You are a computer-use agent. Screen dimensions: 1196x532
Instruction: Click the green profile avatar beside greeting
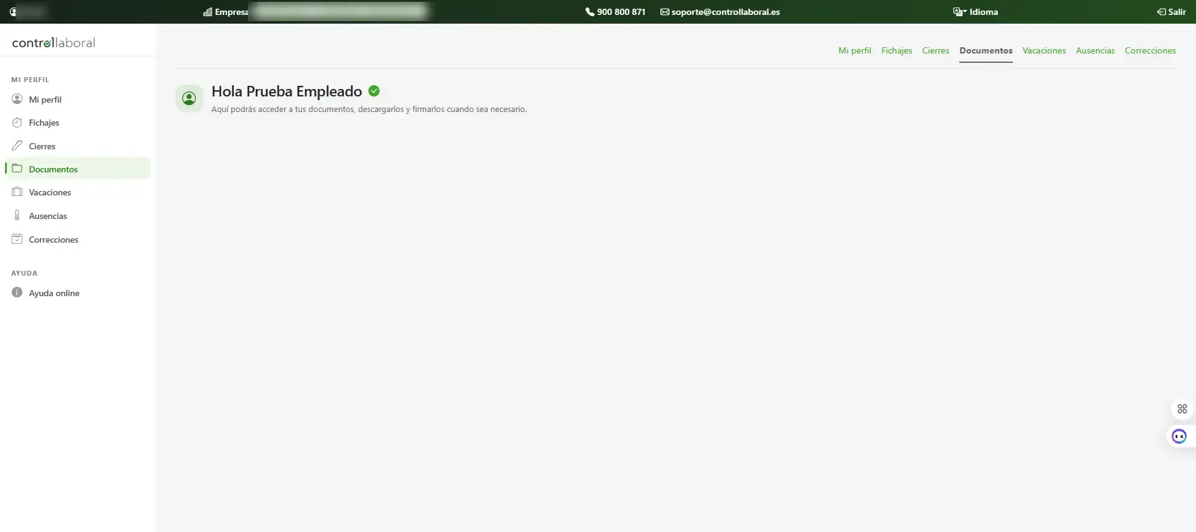[189, 98]
